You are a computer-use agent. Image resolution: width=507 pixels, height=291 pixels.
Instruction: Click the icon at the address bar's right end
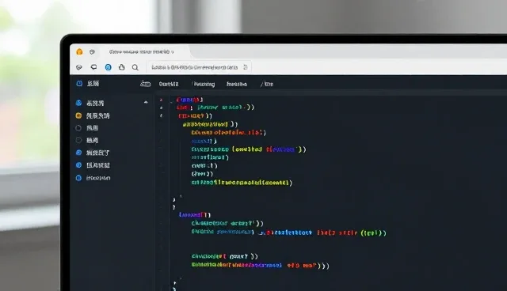(x=246, y=67)
